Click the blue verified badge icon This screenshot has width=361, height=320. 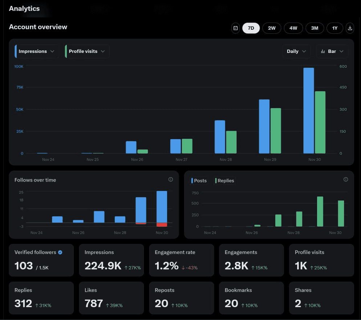point(60,252)
